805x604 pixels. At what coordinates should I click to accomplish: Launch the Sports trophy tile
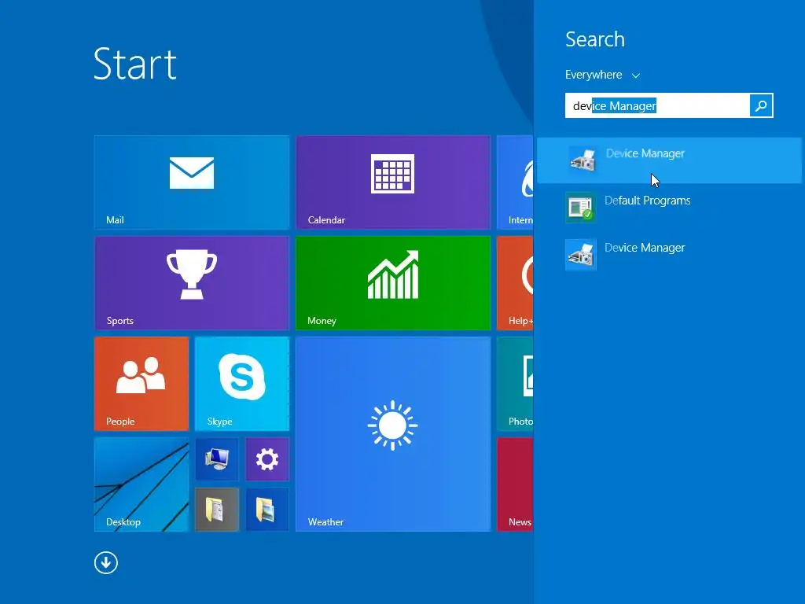coord(192,283)
